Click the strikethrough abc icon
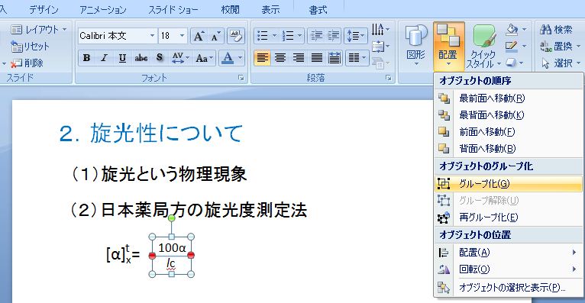 point(141,58)
